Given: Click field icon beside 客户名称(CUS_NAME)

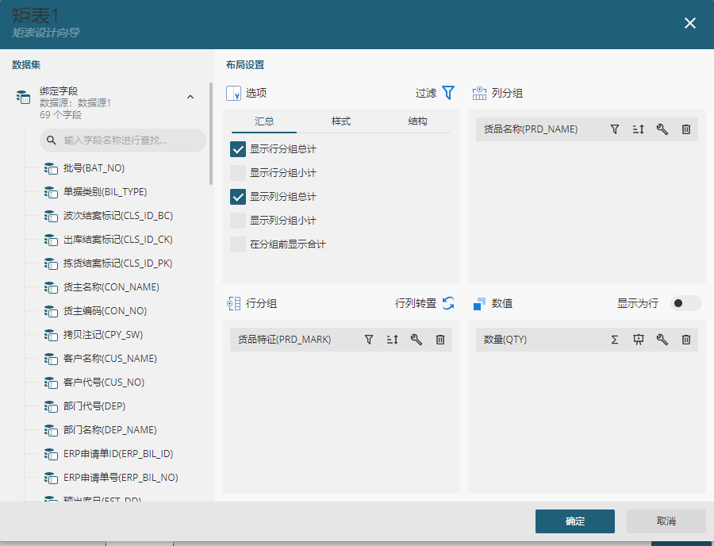Looking at the screenshot, I should click(x=51, y=359).
